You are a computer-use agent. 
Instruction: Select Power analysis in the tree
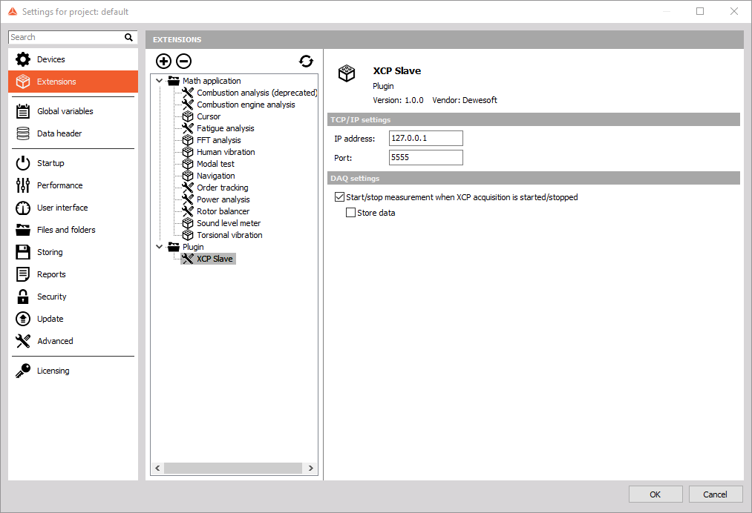coord(223,199)
